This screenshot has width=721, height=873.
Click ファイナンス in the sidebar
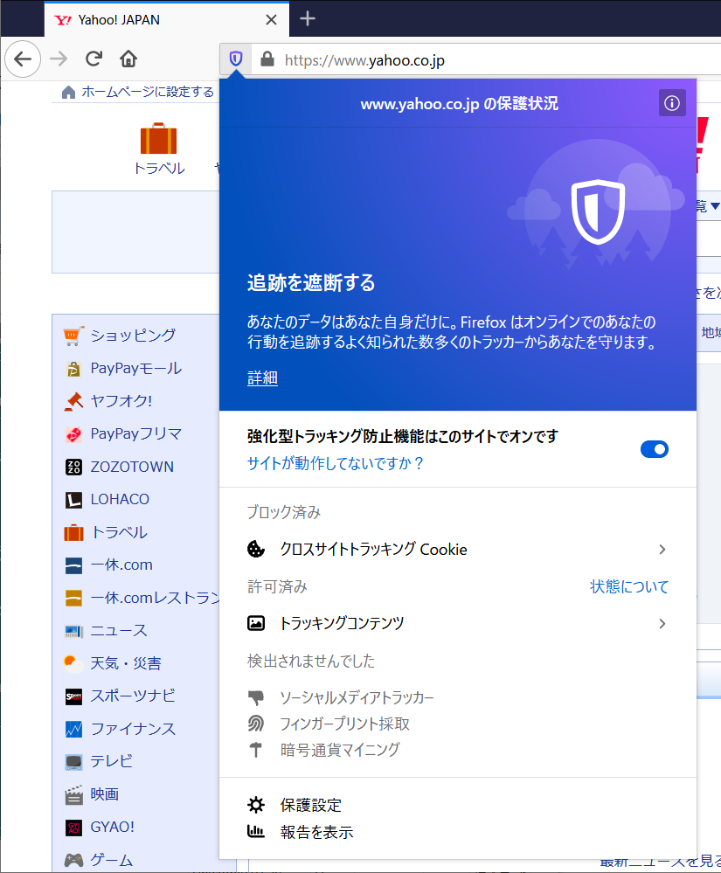coord(133,729)
